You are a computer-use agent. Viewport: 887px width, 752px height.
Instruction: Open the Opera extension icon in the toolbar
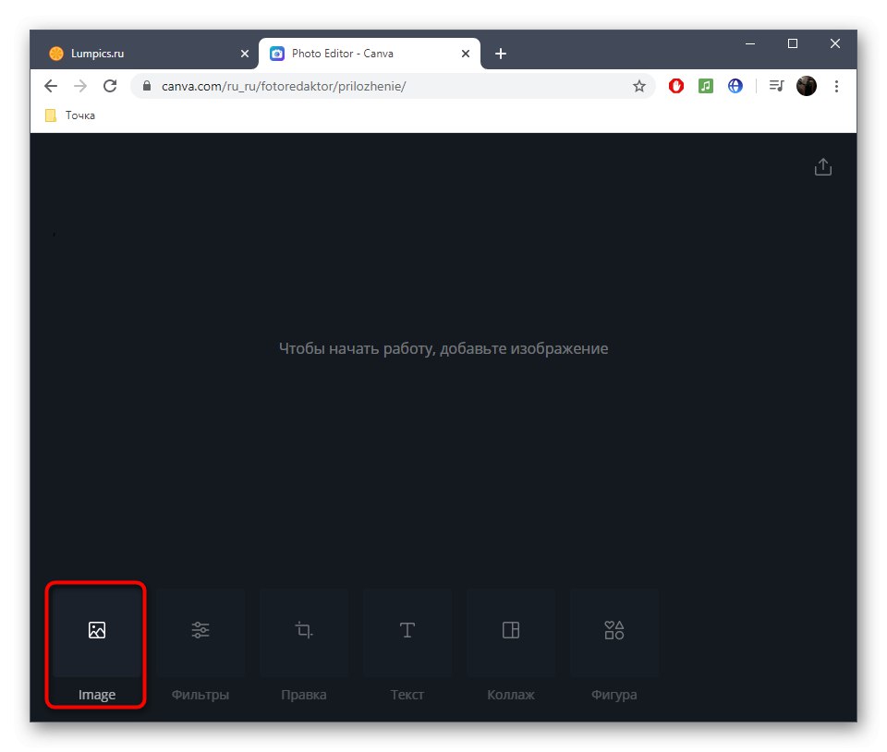point(675,85)
